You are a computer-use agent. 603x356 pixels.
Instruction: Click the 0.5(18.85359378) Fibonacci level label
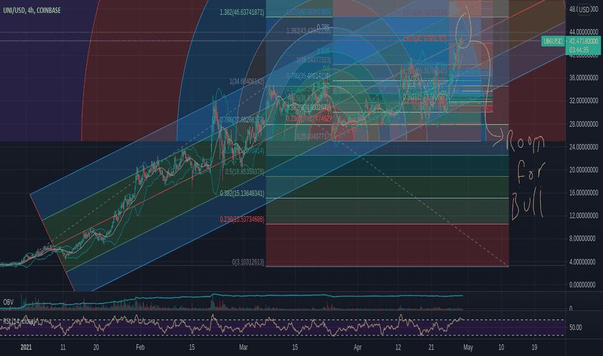click(x=245, y=172)
